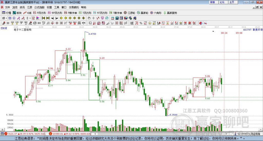263x141 pixels.
Task: Open the candlestick style dropdown arrow
Action: pos(30,18)
